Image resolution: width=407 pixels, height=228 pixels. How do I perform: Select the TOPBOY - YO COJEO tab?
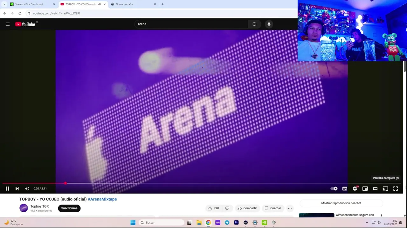pos(81,4)
